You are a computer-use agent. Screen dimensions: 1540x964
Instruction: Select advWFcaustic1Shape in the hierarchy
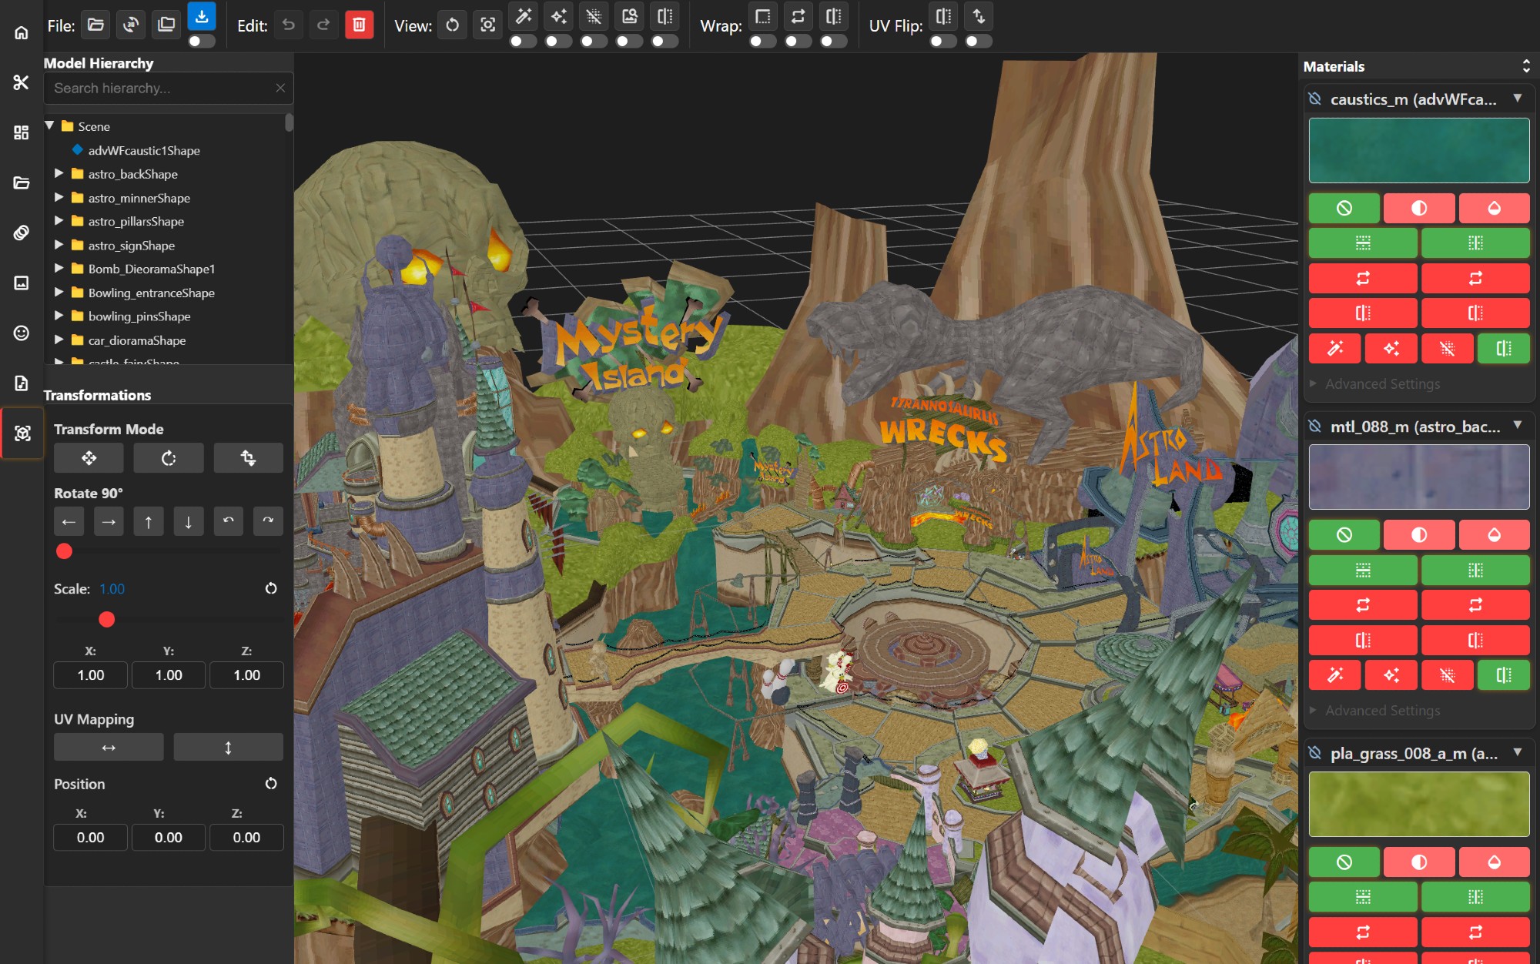pyautogui.click(x=143, y=150)
